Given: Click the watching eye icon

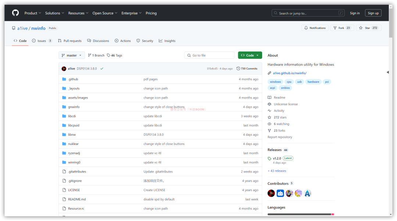Looking at the screenshot, I should tap(269, 124).
